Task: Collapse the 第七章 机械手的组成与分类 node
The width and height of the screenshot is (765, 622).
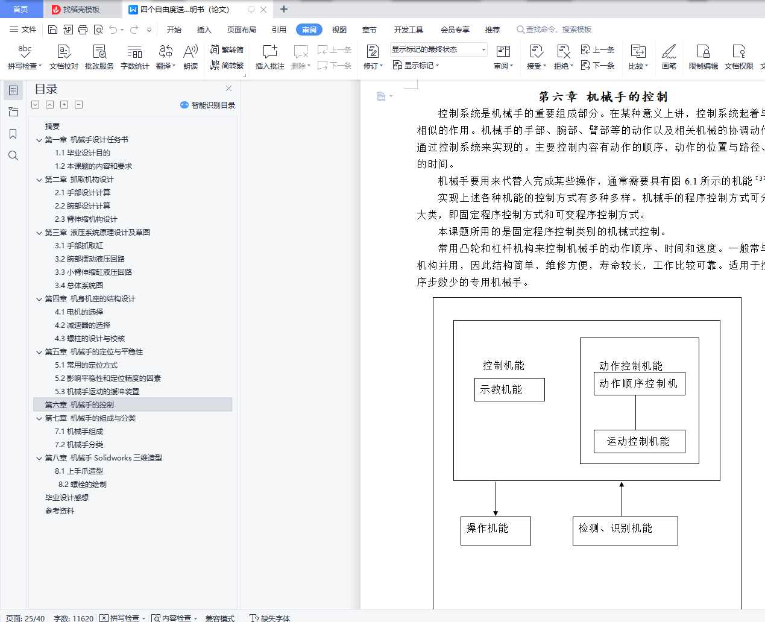Action: click(x=39, y=418)
